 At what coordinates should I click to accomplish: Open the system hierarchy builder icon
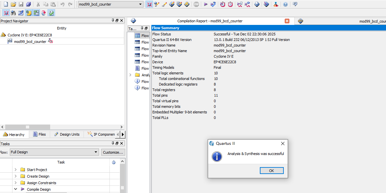point(276,4)
